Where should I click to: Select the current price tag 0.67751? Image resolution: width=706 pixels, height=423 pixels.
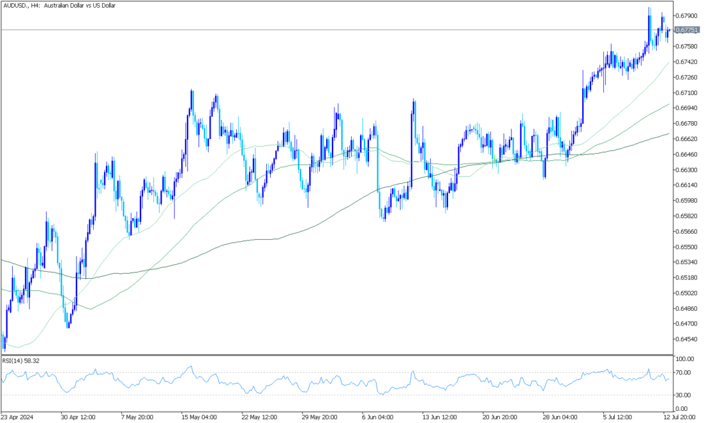tap(687, 30)
